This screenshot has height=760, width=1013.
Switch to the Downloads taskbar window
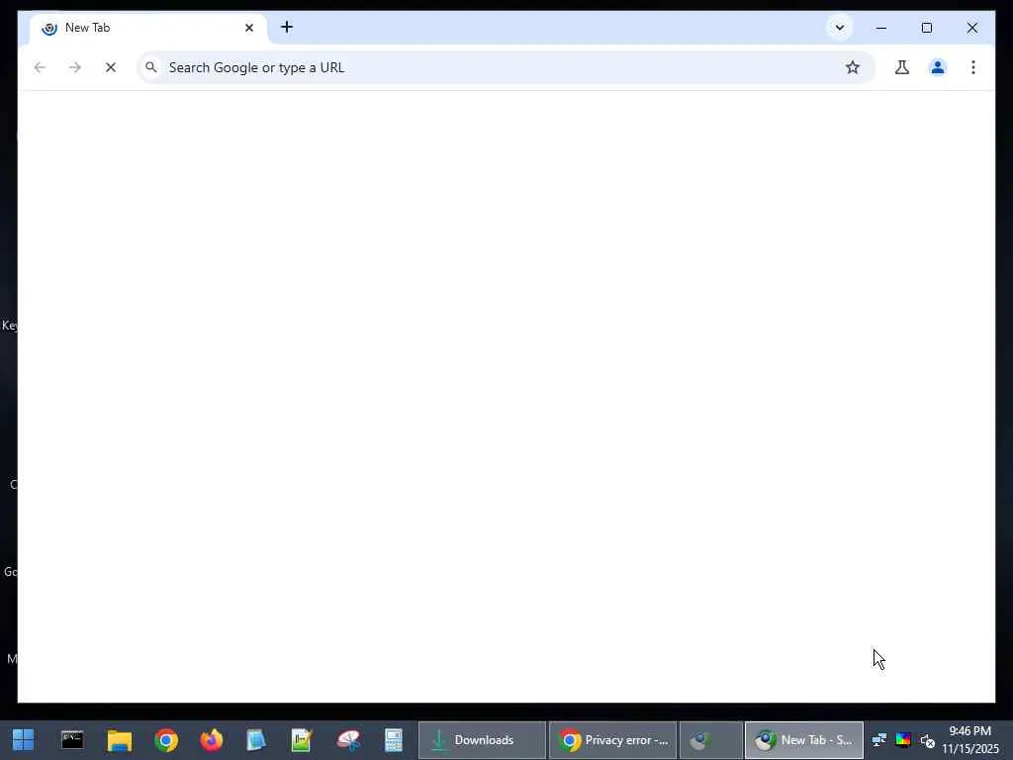[x=482, y=740]
